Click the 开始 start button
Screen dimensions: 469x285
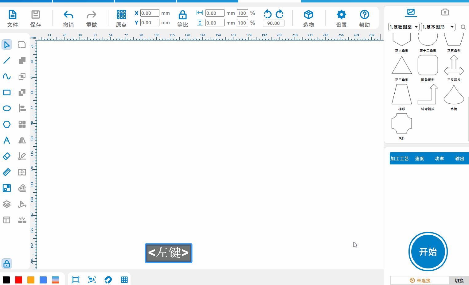pos(428,252)
